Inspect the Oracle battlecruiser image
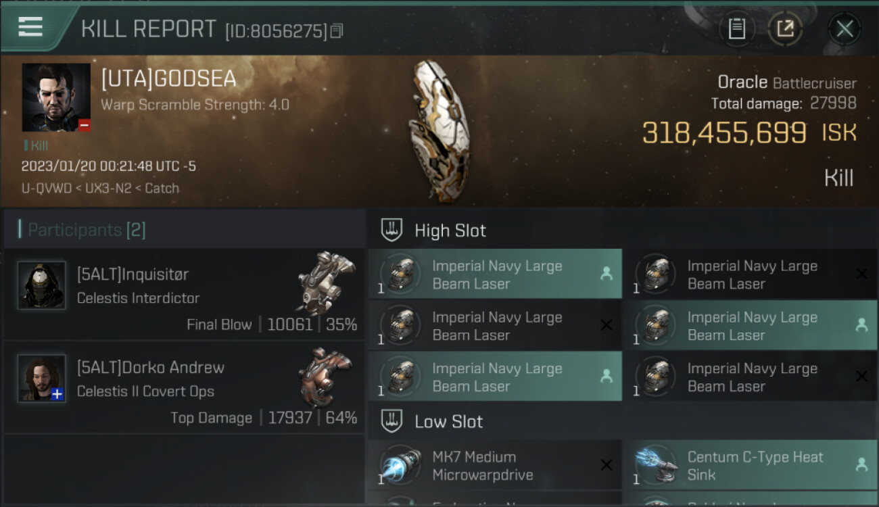 coord(440,130)
